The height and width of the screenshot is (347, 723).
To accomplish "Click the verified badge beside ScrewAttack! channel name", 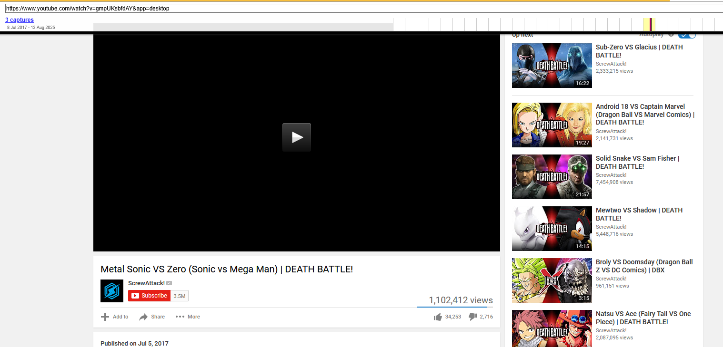I will [x=169, y=283].
